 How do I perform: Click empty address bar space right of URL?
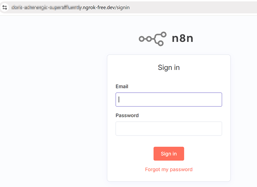pyautogui.click(x=195, y=7)
